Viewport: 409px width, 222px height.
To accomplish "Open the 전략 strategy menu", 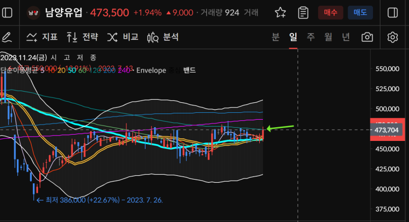I will [82, 37].
